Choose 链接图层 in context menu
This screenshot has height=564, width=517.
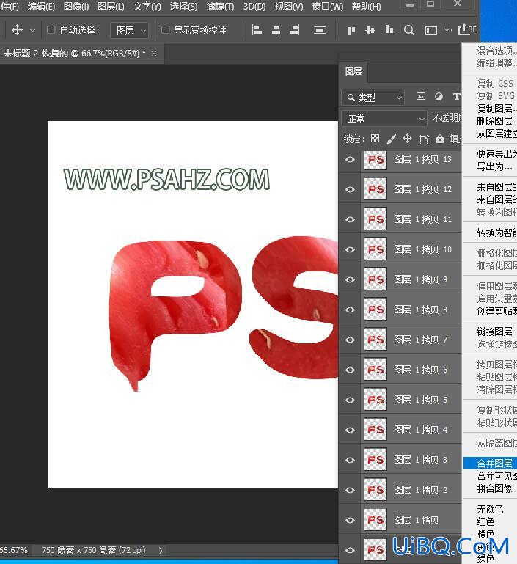pyautogui.click(x=494, y=332)
